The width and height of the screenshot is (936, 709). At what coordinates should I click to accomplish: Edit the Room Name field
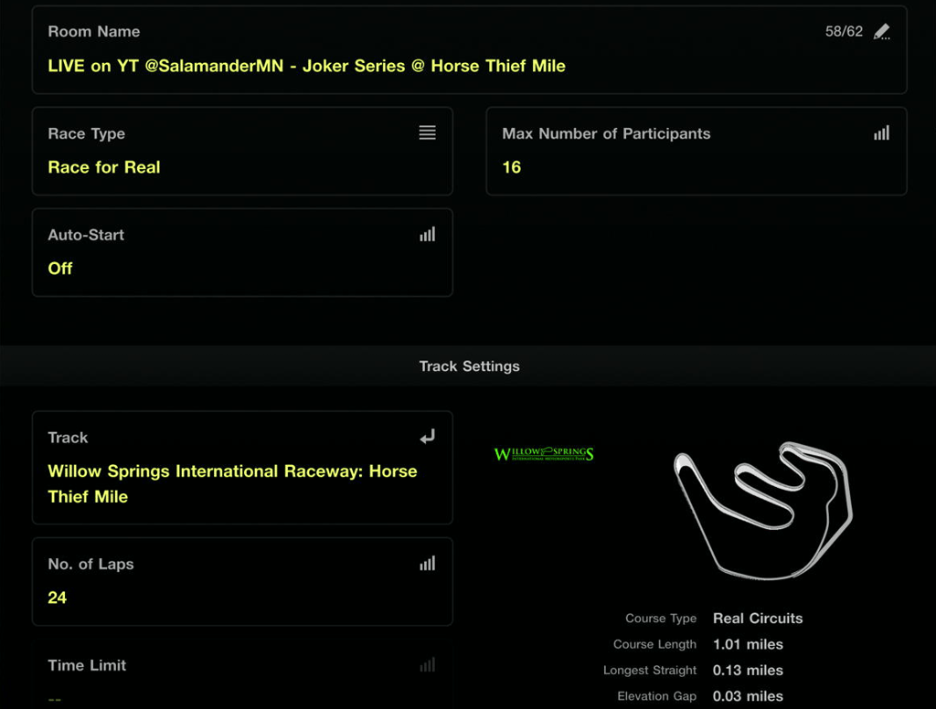[469, 49]
